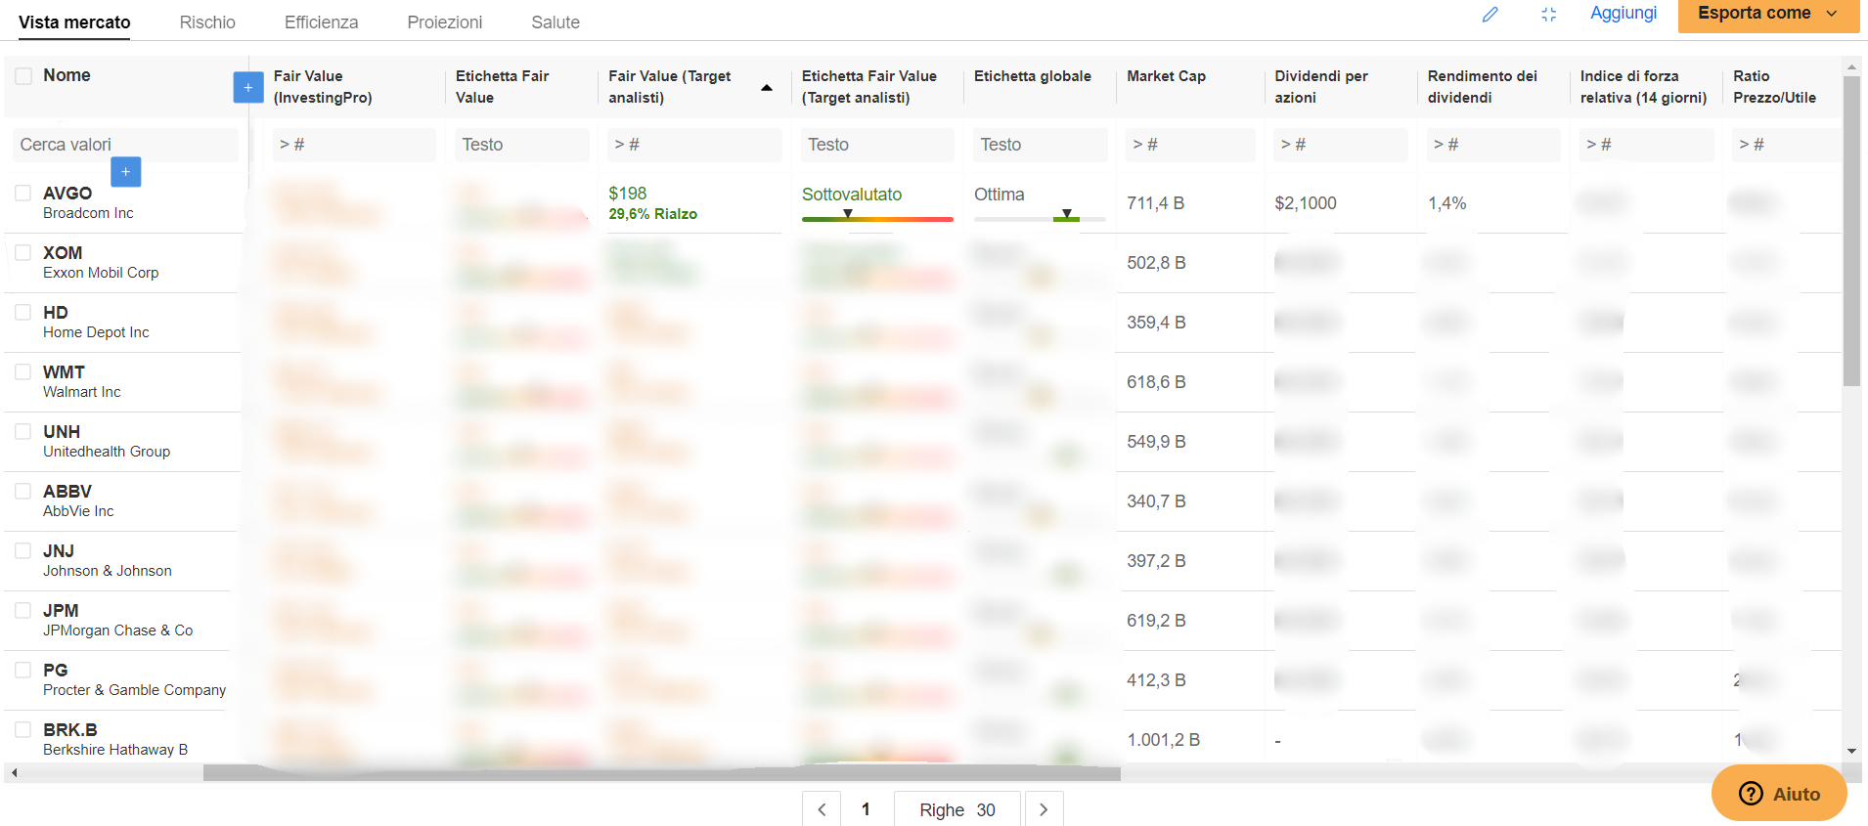Switch to Rischio tab

point(207,22)
